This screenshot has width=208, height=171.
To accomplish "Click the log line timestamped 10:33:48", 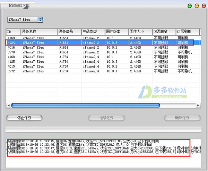I will tap(104, 152).
